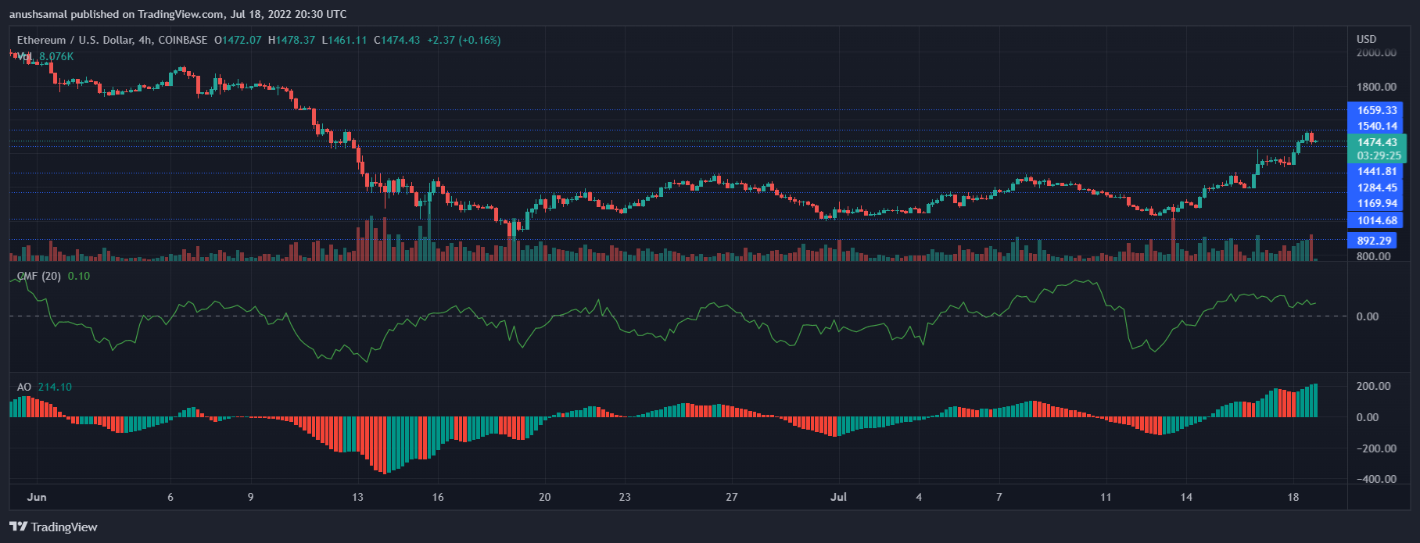Click the 1014.68 price level label
1420x543 pixels.
click(x=1376, y=220)
